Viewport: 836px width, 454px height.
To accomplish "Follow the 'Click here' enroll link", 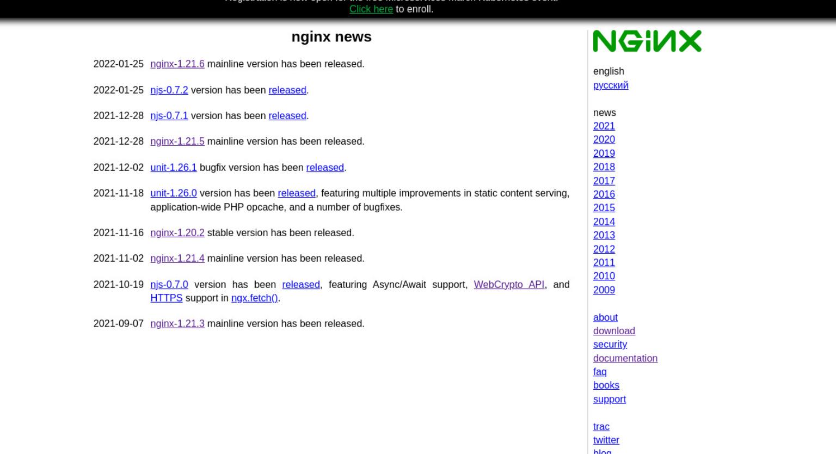I will pos(371,9).
